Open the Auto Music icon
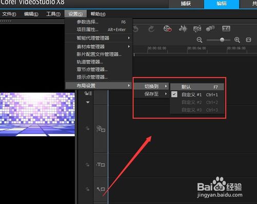 click(x=197, y=29)
